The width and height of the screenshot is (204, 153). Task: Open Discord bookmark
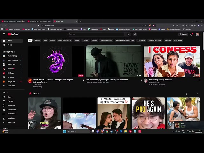click(x=162, y=29)
